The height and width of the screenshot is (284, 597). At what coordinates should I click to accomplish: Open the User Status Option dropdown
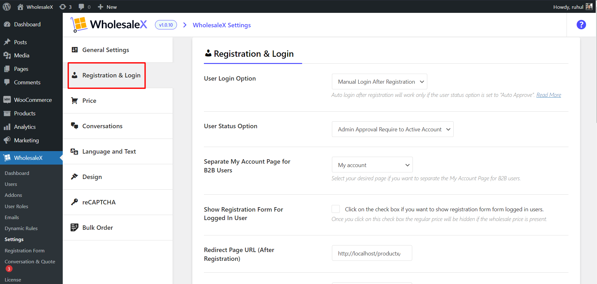(x=393, y=129)
